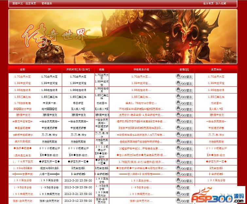This screenshot has height=204, width=247.
Task: Open 1.85汇集之地 link in name column
Action: [23, 97]
